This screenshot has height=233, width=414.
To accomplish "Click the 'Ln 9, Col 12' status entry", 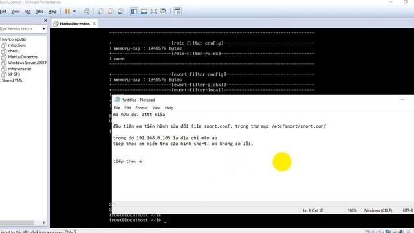I will point(313,210).
